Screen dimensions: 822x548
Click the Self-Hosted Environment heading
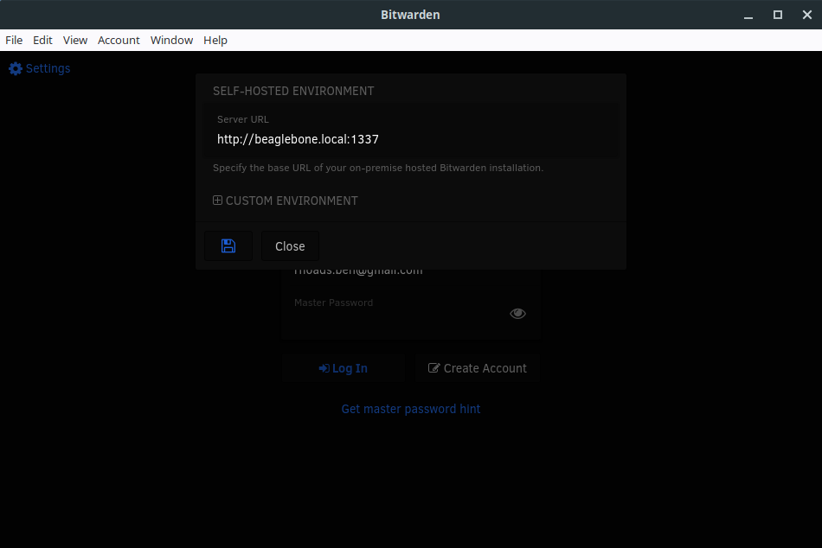pyautogui.click(x=293, y=91)
